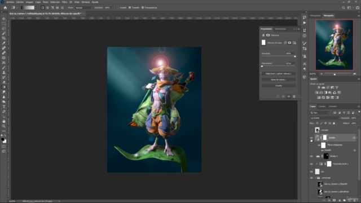361x203 pixels.
Task: Open the options bar Opacidad dropdown
Action: coord(112,7)
